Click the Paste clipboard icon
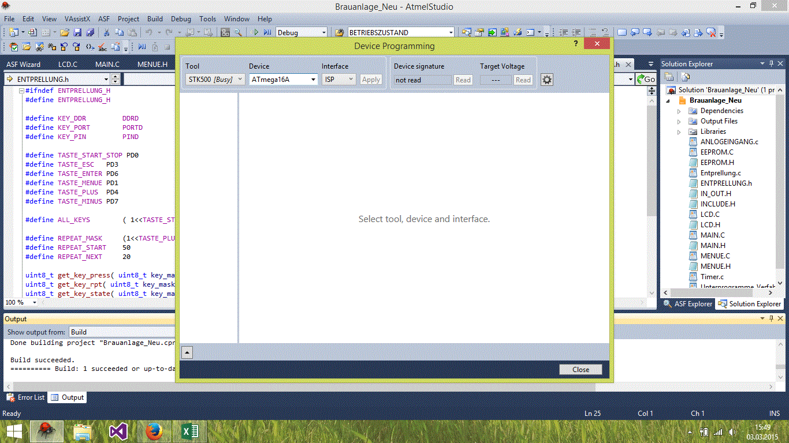The image size is (789, 443). click(132, 32)
